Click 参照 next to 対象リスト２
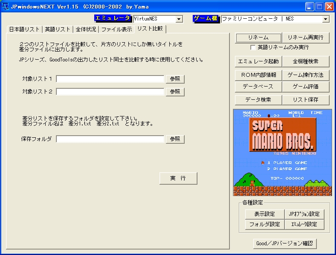The image size is (336, 255). pyautogui.click(x=175, y=92)
